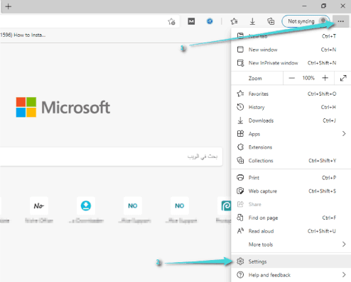The height and width of the screenshot is (282, 351).
Task: Select New window menu entry
Action: click(x=291, y=50)
